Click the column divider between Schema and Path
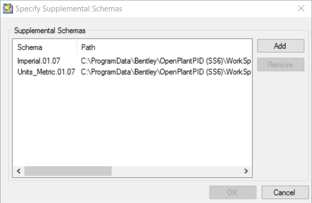Viewport: 312px width, 203px height. tap(77, 48)
